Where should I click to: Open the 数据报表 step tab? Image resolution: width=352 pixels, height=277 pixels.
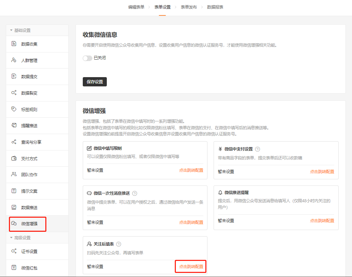[x=215, y=7]
